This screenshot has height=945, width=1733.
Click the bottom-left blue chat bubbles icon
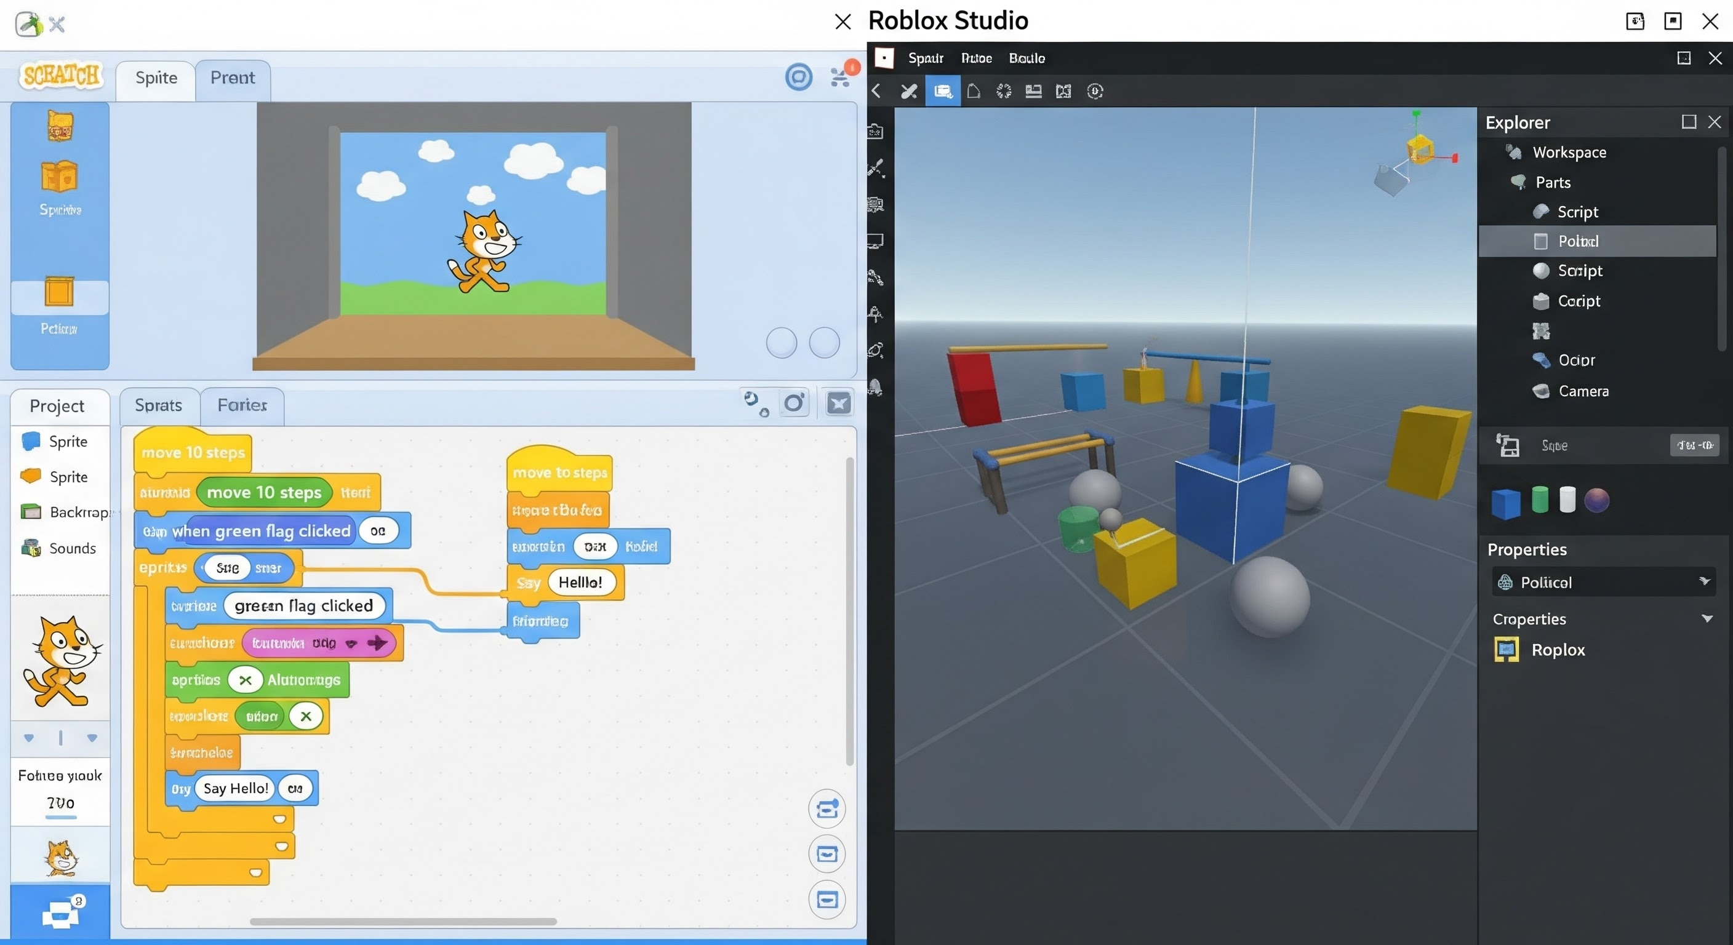(x=60, y=914)
